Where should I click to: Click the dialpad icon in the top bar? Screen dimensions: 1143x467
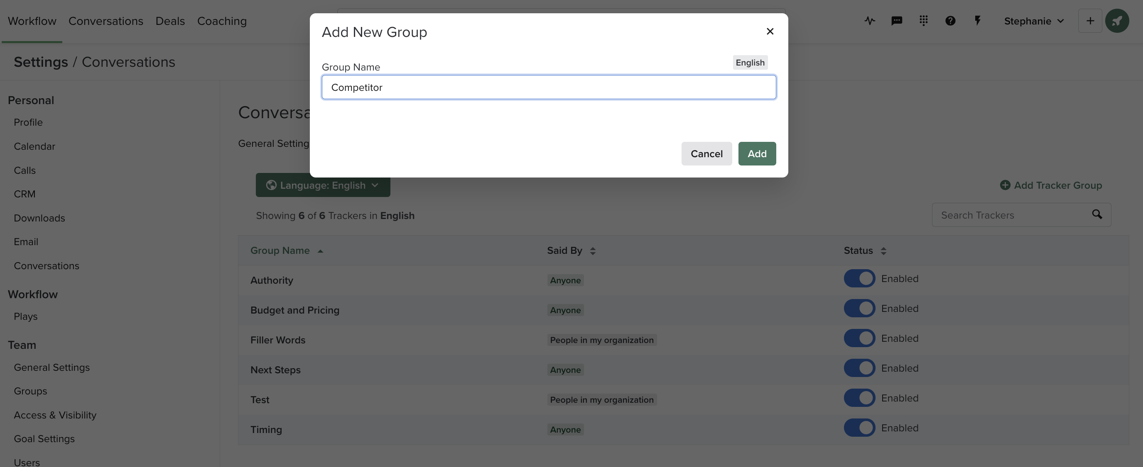pos(923,21)
